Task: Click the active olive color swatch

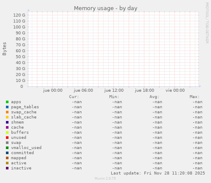Action: click(7, 163)
